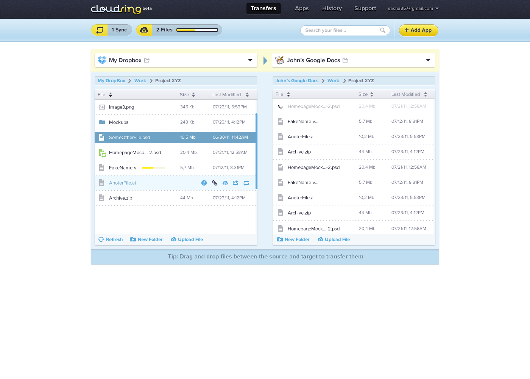Open the Apps tab
Screen dimensions: 530x379
pos(302,8)
